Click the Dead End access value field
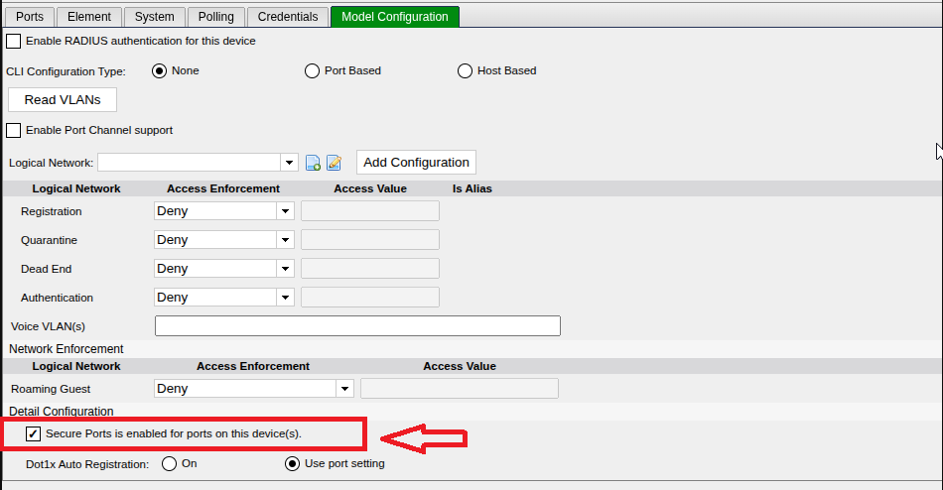The width and height of the screenshot is (943, 490). click(370, 269)
